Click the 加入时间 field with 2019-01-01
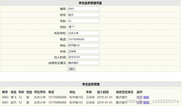Screen dimensions: 183x106 coord(84,57)
